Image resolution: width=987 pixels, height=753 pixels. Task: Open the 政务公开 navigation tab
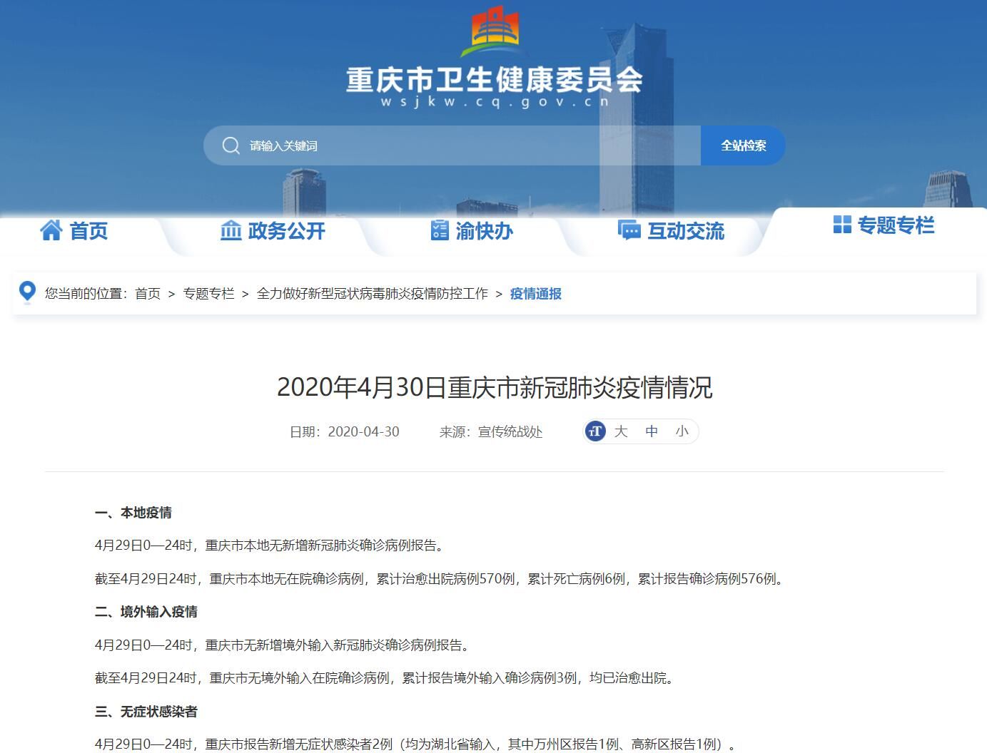[x=286, y=230]
